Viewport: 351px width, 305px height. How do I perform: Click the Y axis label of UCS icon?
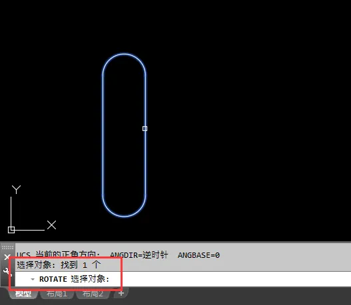coord(16,189)
